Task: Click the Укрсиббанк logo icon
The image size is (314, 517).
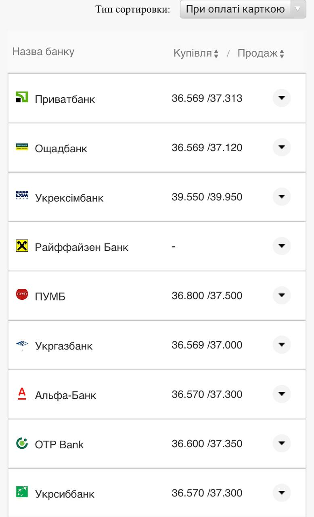Action: [x=22, y=492]
